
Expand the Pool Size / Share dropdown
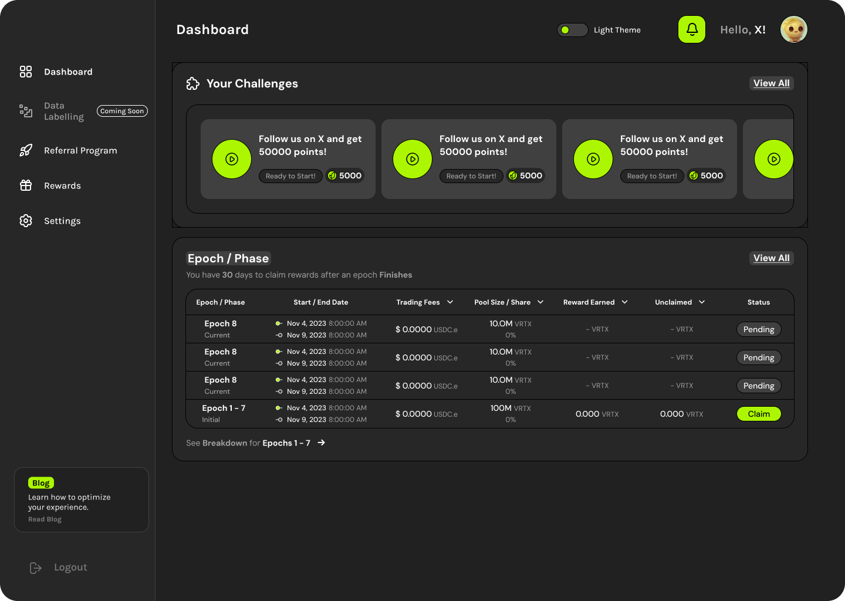[x=540, y=302]
